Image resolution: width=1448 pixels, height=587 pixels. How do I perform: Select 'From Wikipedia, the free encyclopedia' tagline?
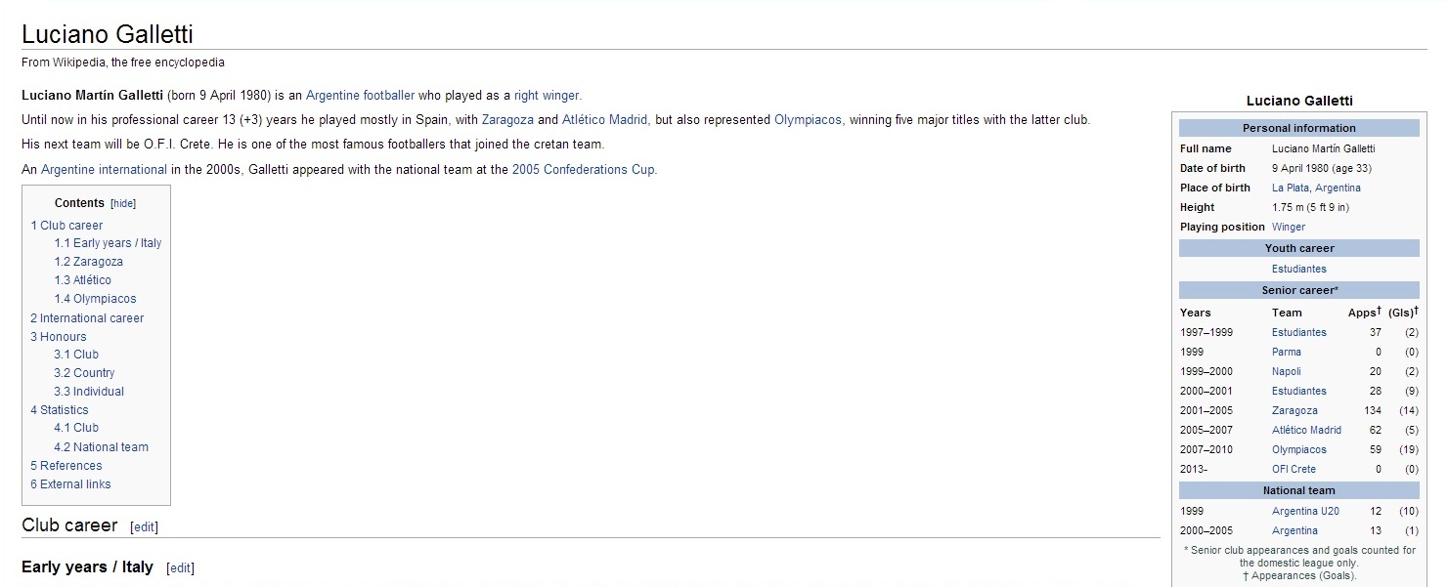[123, 63]
